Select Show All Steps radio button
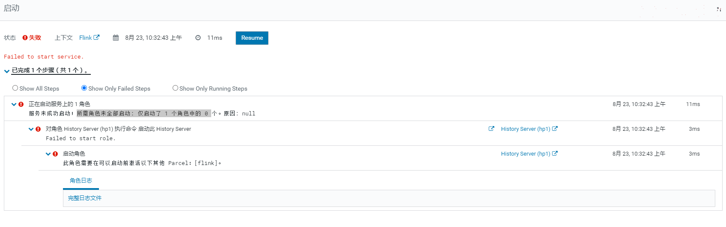Image resolution: width=726 pixels, height=227 pixels. click(x=15, y=88)
